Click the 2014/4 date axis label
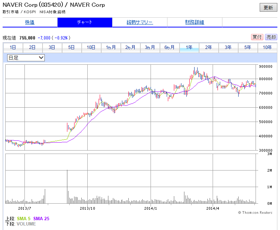 213,209
